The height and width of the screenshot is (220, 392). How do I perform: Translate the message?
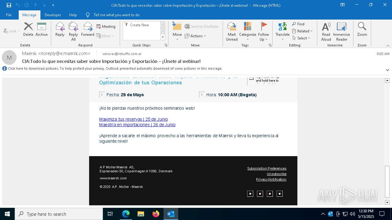tap(282, 31)
